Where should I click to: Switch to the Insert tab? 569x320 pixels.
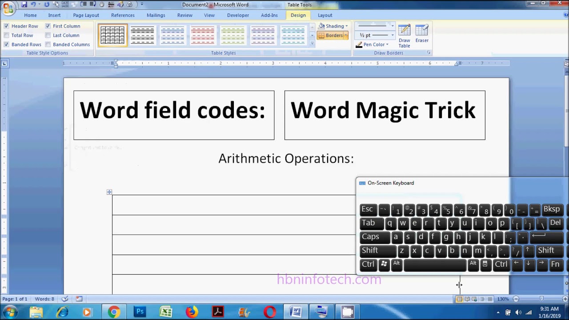point(54,15)
